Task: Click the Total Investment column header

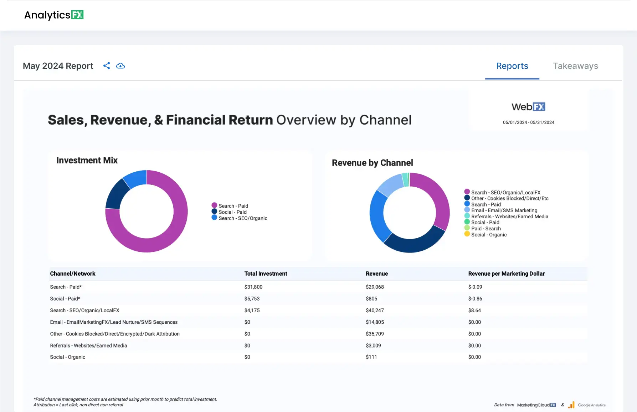Action: [266, 273]
